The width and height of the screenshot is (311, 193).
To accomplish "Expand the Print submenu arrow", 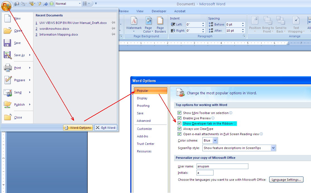I will point(30,68).
